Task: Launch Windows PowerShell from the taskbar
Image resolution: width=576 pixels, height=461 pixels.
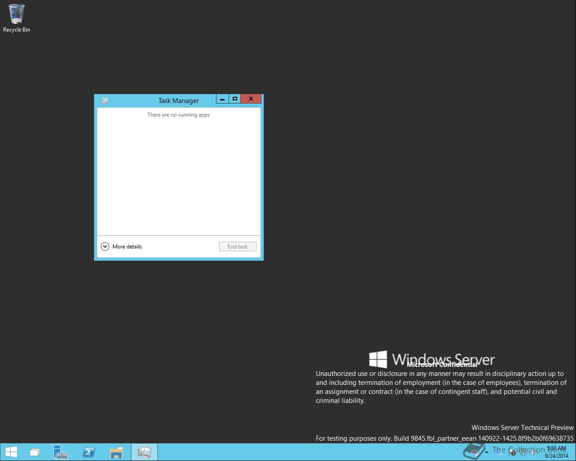Action: 89,452
